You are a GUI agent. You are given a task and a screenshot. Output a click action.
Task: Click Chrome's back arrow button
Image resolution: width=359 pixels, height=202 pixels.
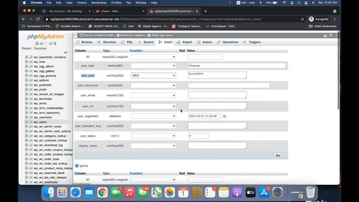pos(24,19)
